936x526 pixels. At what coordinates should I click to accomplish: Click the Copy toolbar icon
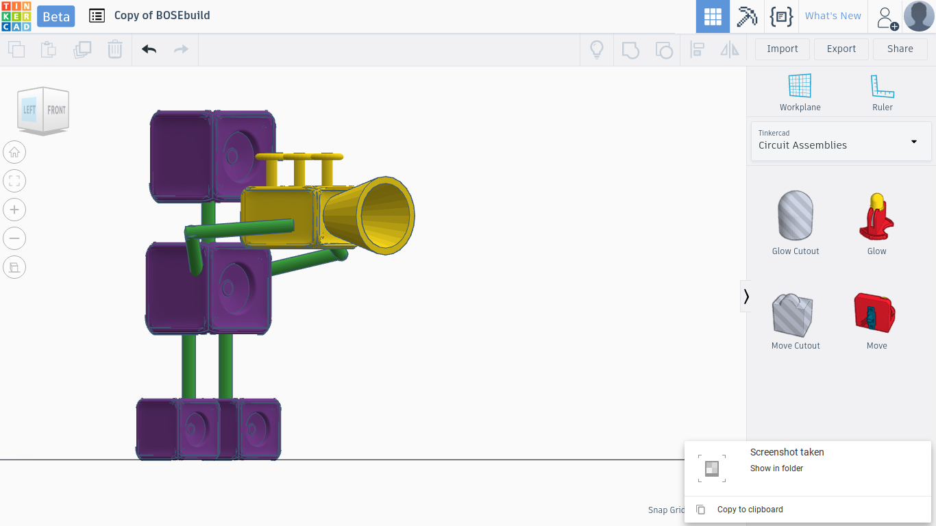coord(16,49)
